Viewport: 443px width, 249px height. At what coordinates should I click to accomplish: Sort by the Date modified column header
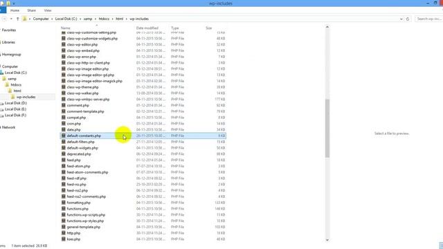click(x=147, y=28)
